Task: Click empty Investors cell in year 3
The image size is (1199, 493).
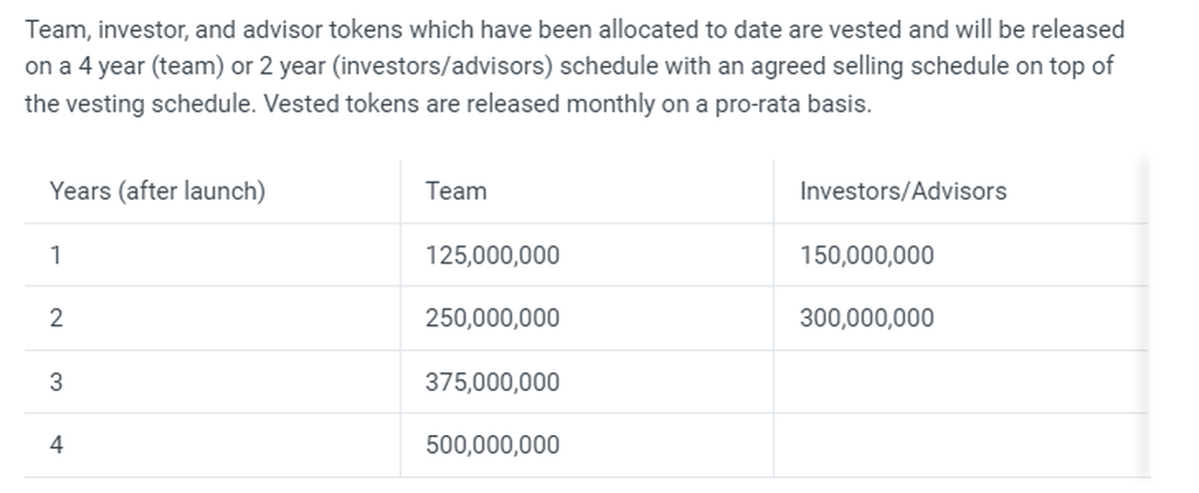Action: pyautogui.click(x=959, y=382)
